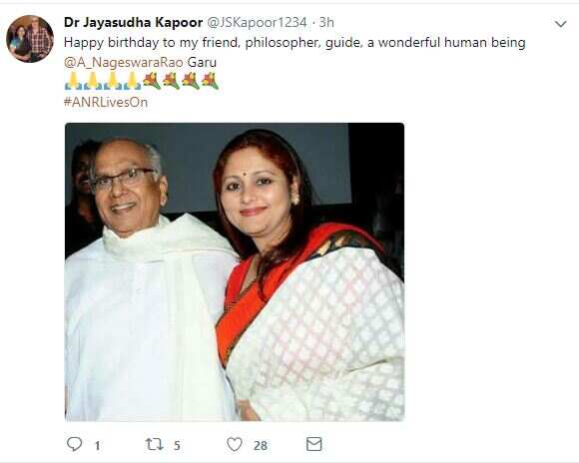
Task: Click the reply count number 1
Action: [x=97, y=446]
